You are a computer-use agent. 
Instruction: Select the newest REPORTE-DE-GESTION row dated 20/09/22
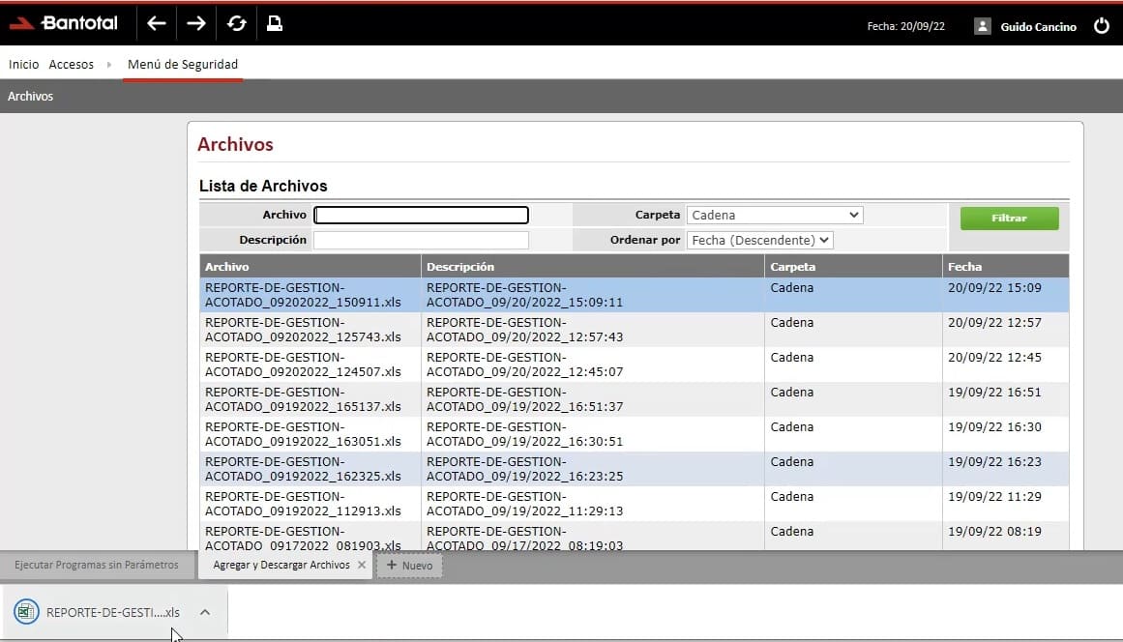click(x=484, y=293)
